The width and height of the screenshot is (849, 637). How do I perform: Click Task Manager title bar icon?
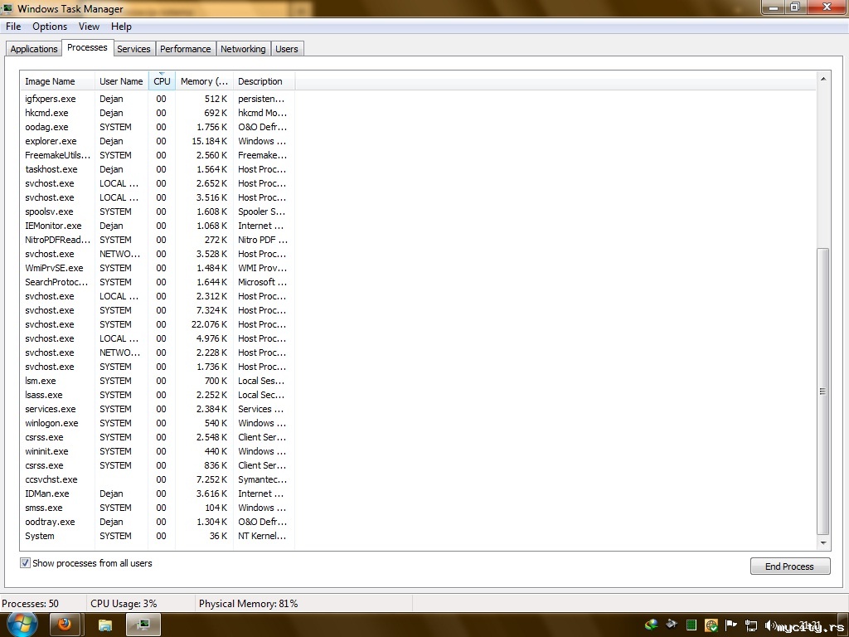pyautogui.click(x=7, y=8)
